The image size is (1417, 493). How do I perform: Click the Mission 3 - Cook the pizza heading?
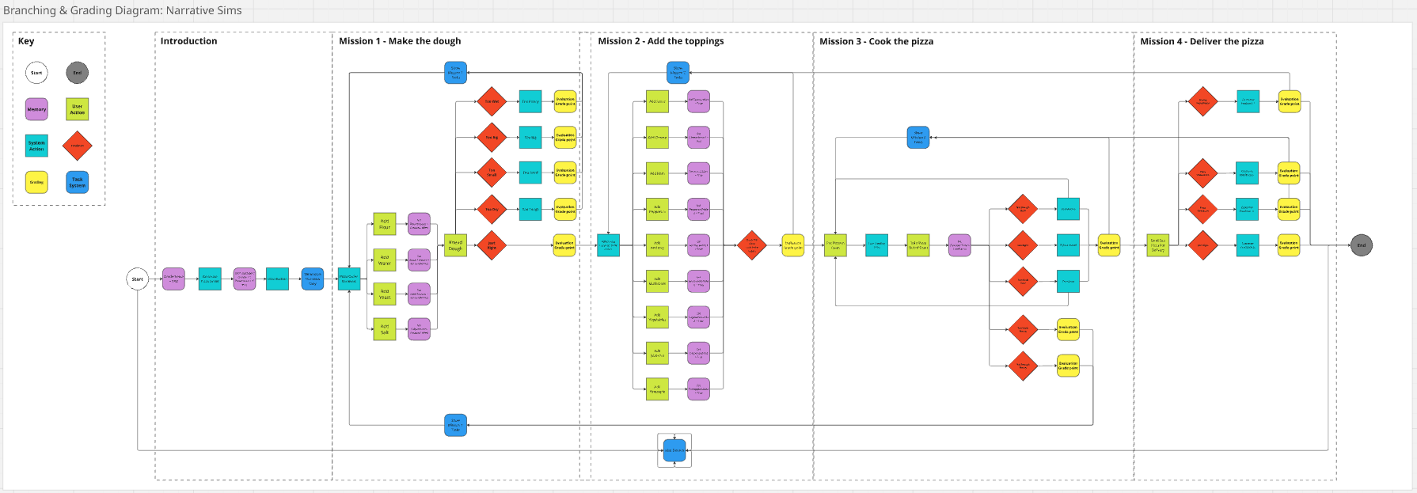(876, 41)
